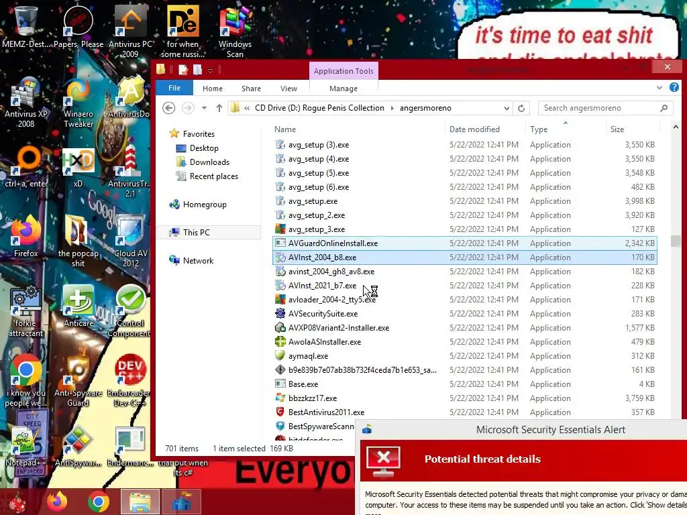Launch Notepad++ desktop shortcut
This screenshot has height=515, width=687.
(x=26, y=446)
